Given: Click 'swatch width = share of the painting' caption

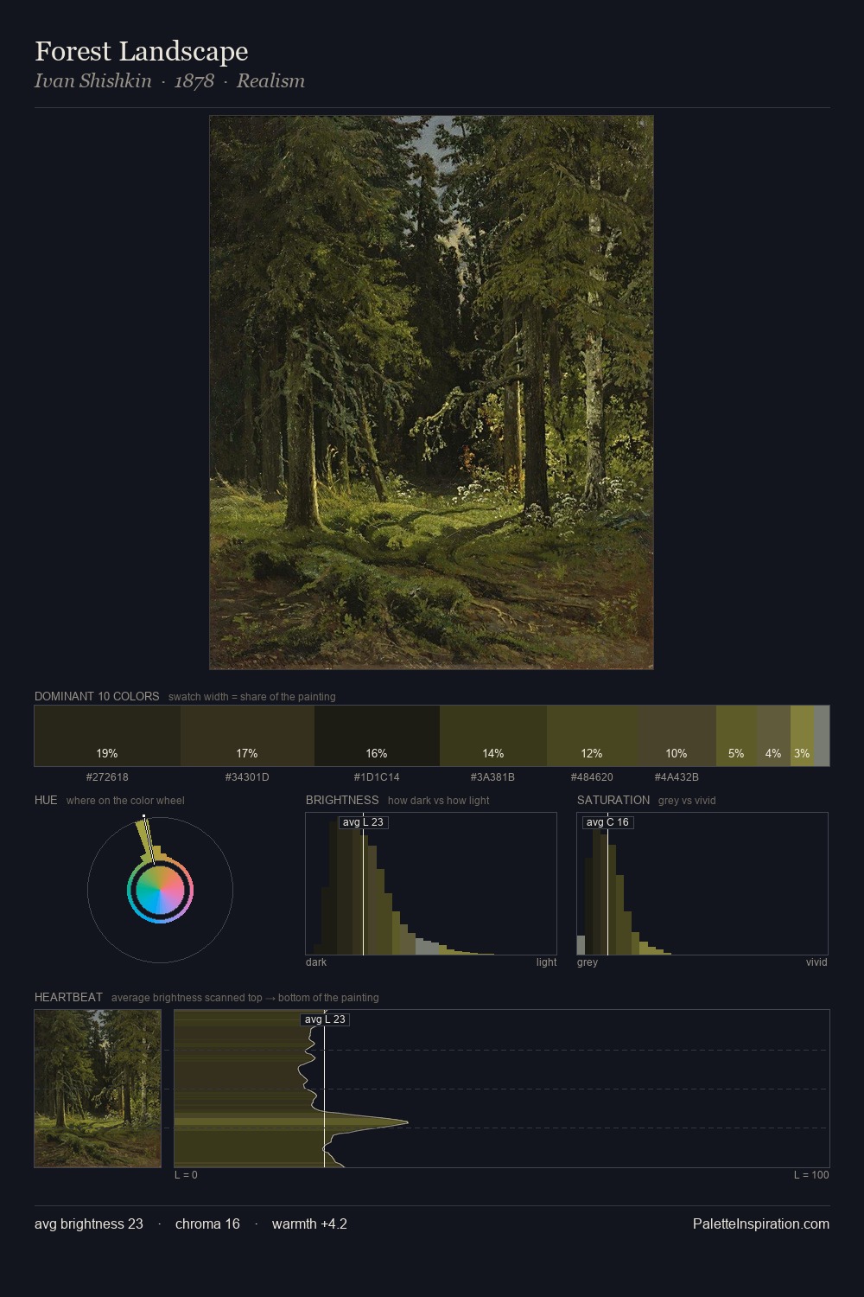Looking at the screenshot, I should [252, 697].
